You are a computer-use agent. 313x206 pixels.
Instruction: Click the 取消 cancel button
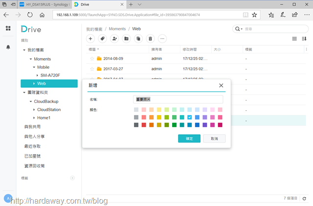214,139
